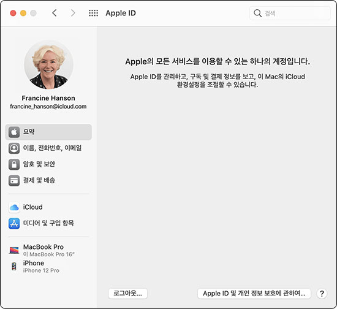Click the MacBook Pro device icon
This screenshot has width=337, height=309.
pyautogui.click(x=14, y=250)
